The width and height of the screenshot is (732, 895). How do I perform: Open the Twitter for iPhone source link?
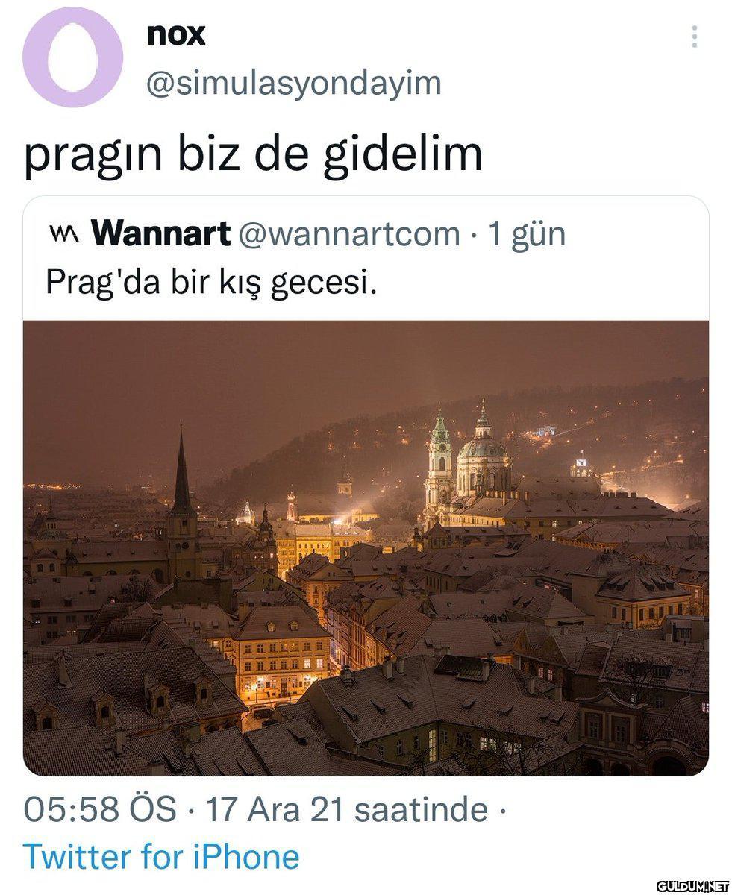click(161, 856)
